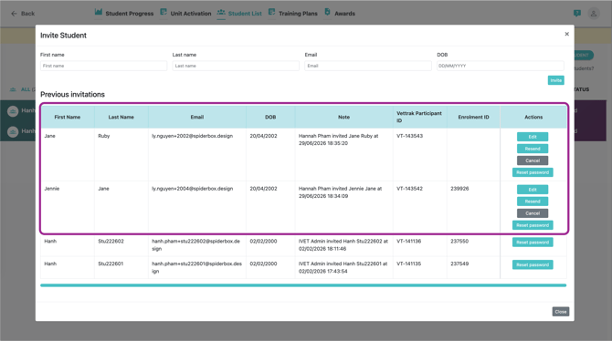Viewport: 612px width, 341px height.
Task: Select email ly.nguyen+2002@spiderbox.design
Action: click(x=193, y=136)
